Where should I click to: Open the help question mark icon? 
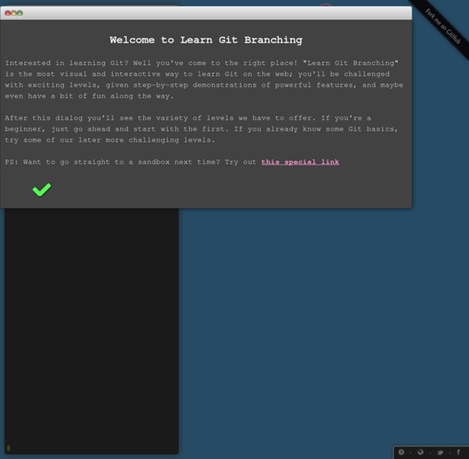pos(401,452)
